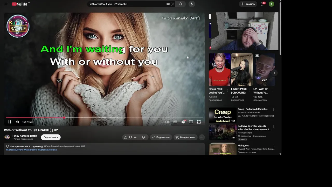Seek on the red video progress bar
Viewport: 332px width, 187px height.
pos(104,118)
